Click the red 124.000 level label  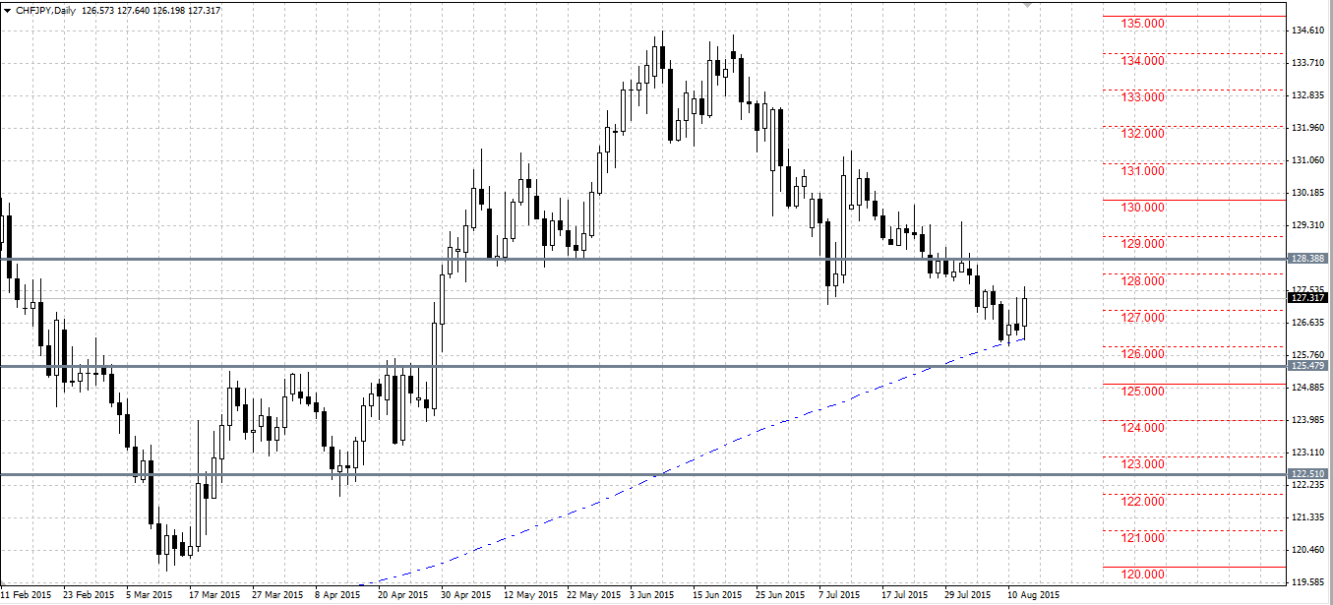(1145, 427)
